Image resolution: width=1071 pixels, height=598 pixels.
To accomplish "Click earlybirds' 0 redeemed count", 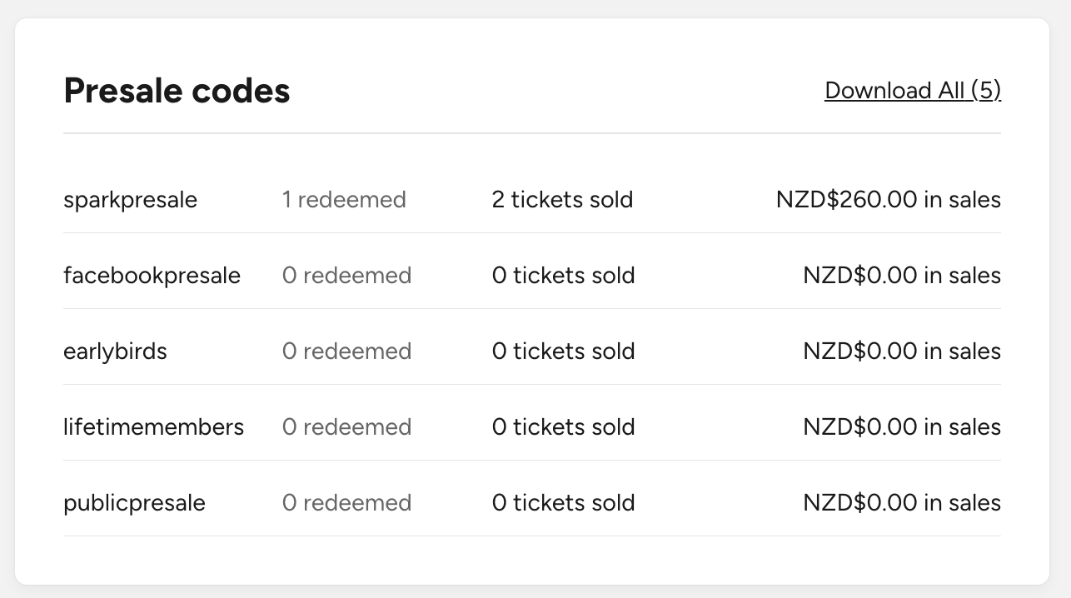I will pos(346,351).
